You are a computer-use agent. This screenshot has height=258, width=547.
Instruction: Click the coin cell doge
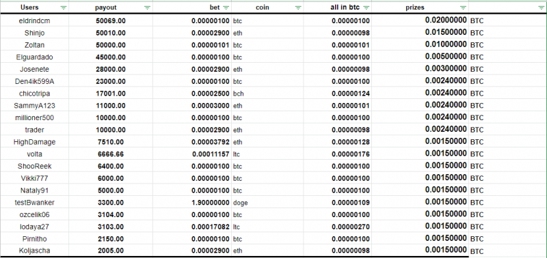241,203
